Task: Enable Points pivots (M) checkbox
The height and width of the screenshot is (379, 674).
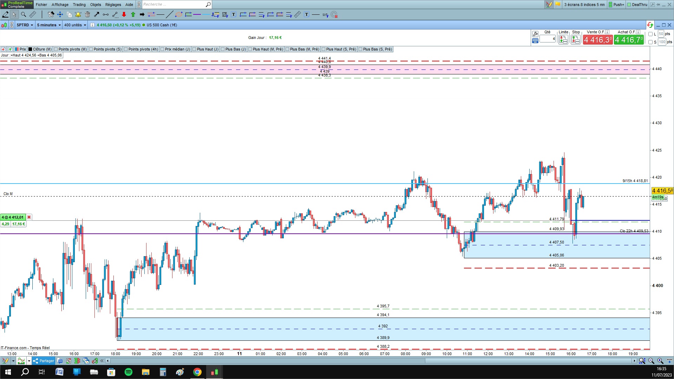Action: click(x=56, y=49)
